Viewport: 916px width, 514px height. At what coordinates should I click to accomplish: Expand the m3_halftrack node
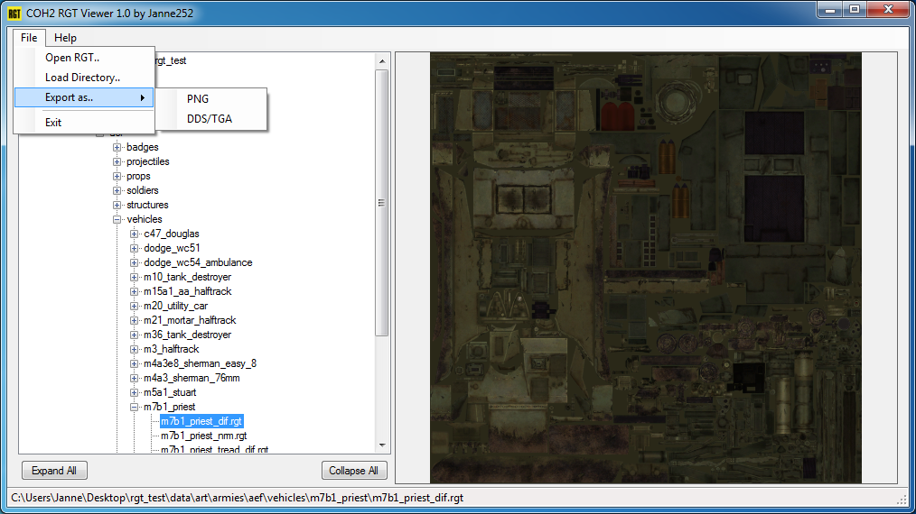134,349
